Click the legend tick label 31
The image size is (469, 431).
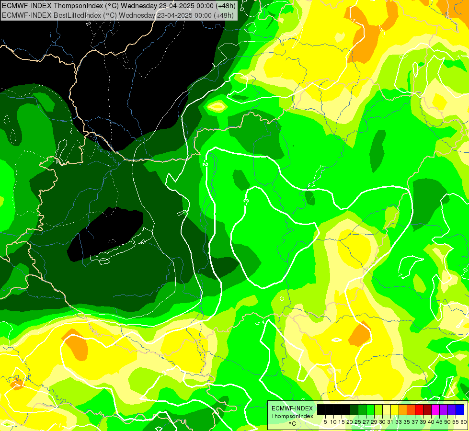click(390, 422)
